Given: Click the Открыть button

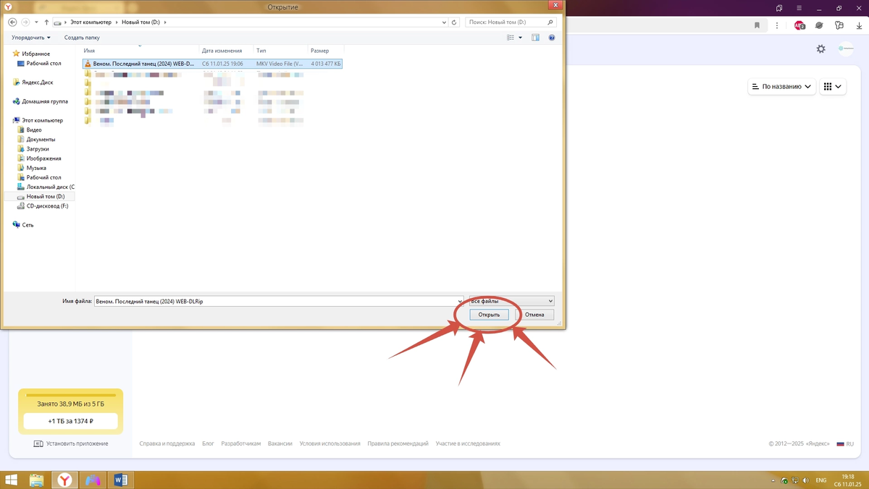Looking at the screenshot, I should pyautogui.click(x=489, y=315).
